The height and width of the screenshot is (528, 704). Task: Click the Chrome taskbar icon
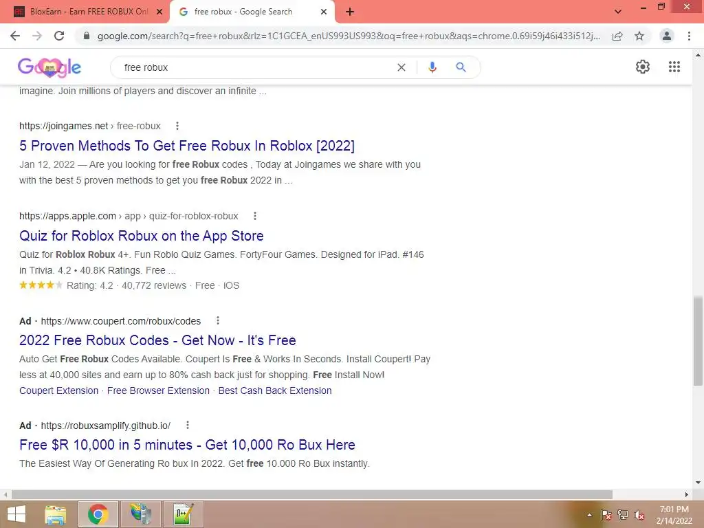(x=98, y=514)
